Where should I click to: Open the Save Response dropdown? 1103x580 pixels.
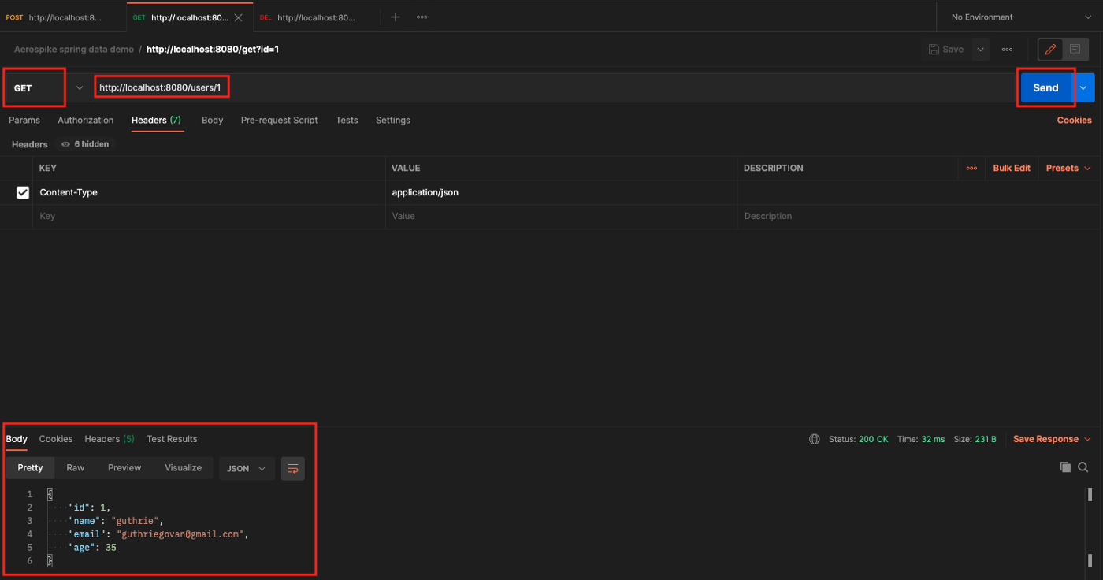click(x=1052, y=439)
